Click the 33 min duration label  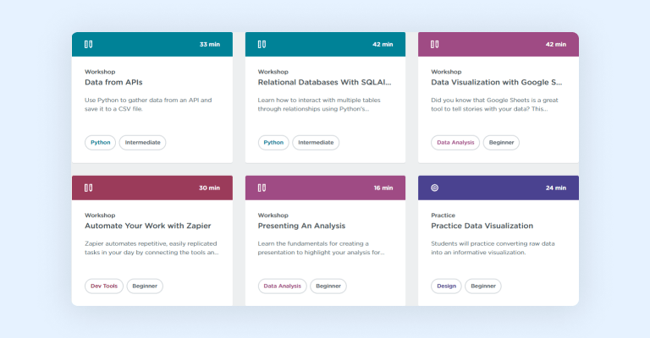click(209, 44)
